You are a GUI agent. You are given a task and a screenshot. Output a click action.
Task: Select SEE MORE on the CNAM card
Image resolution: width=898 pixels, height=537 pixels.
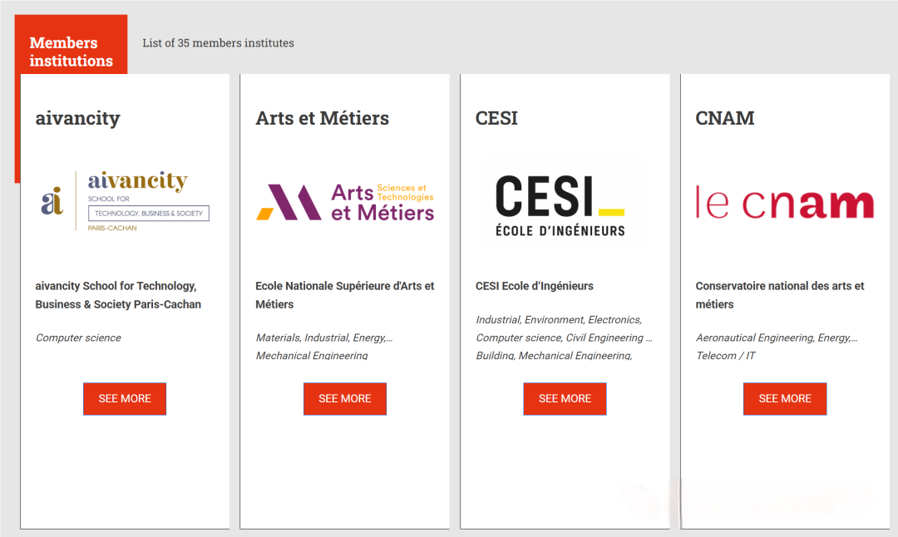point(785,399)
